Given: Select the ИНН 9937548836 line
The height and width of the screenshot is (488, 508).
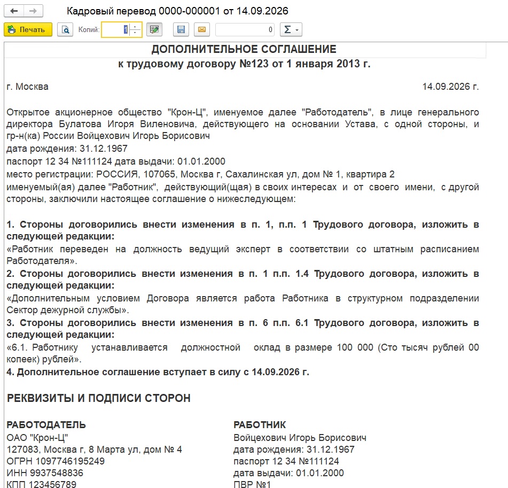Looking at the screenshot, I should coord(45,472).
